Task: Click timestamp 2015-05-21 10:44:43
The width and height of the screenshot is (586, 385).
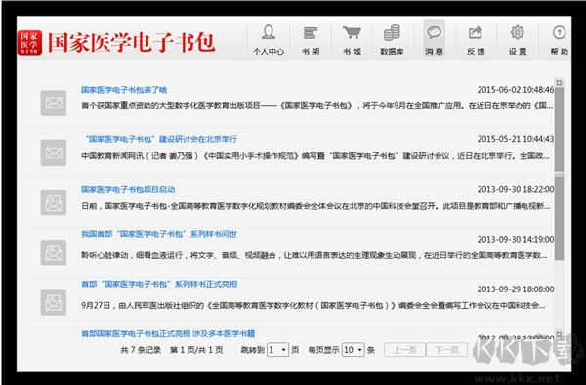Action: [x=516, y=139]
